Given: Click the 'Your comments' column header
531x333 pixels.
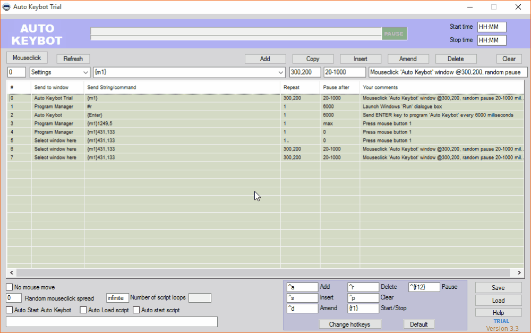Looking at the screenshot, I should tap(442, 87).
